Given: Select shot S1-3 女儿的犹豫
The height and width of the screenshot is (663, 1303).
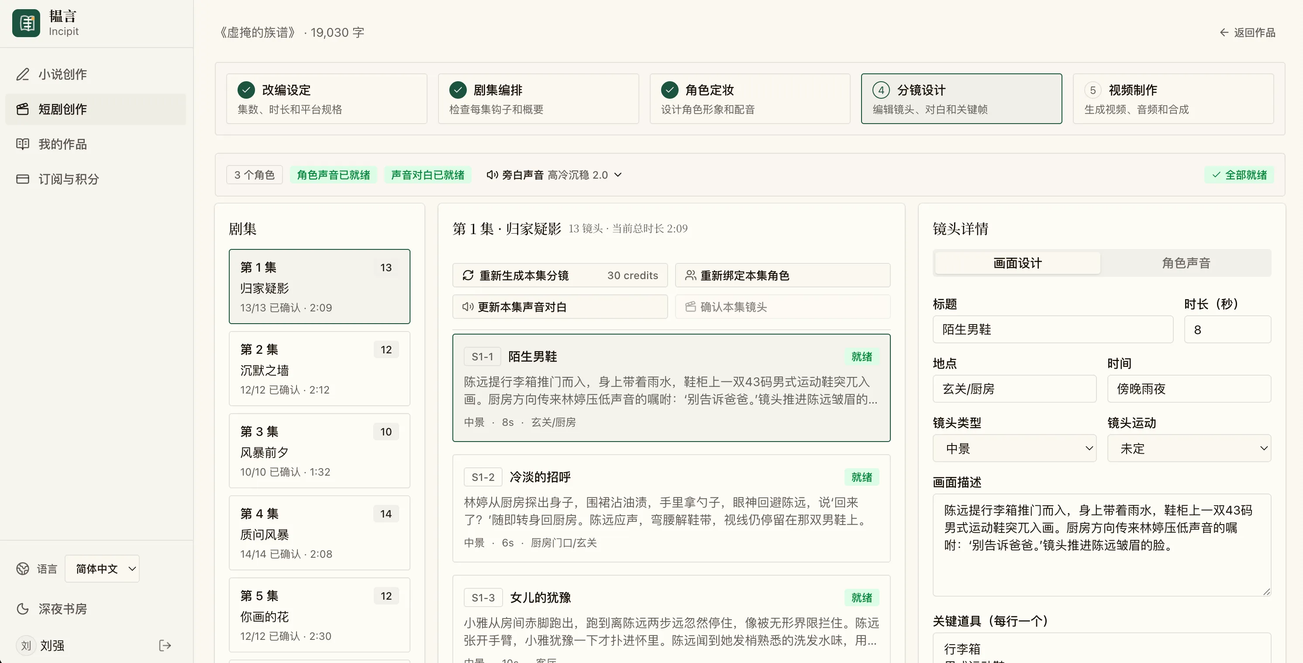Looking at the screenshot, I should (x=671, y=619).
